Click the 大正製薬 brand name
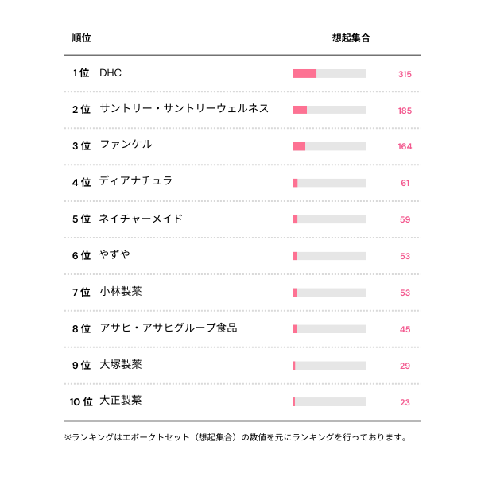477x477 pixels. click(x=121, y=401)
